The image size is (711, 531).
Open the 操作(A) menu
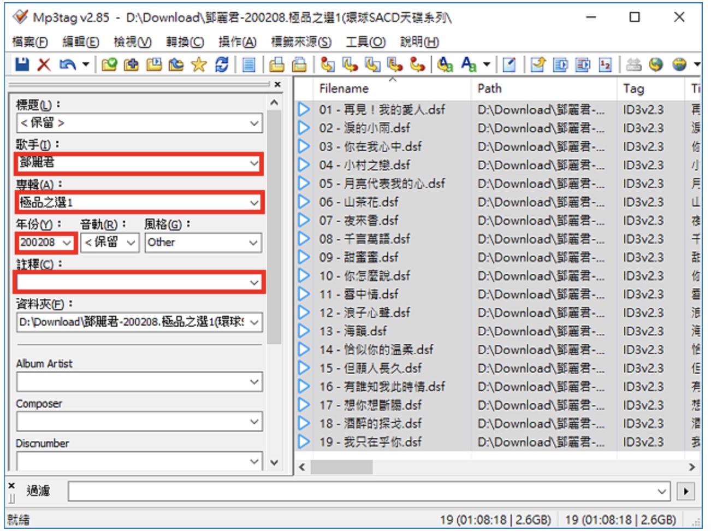tap(237, 42)
